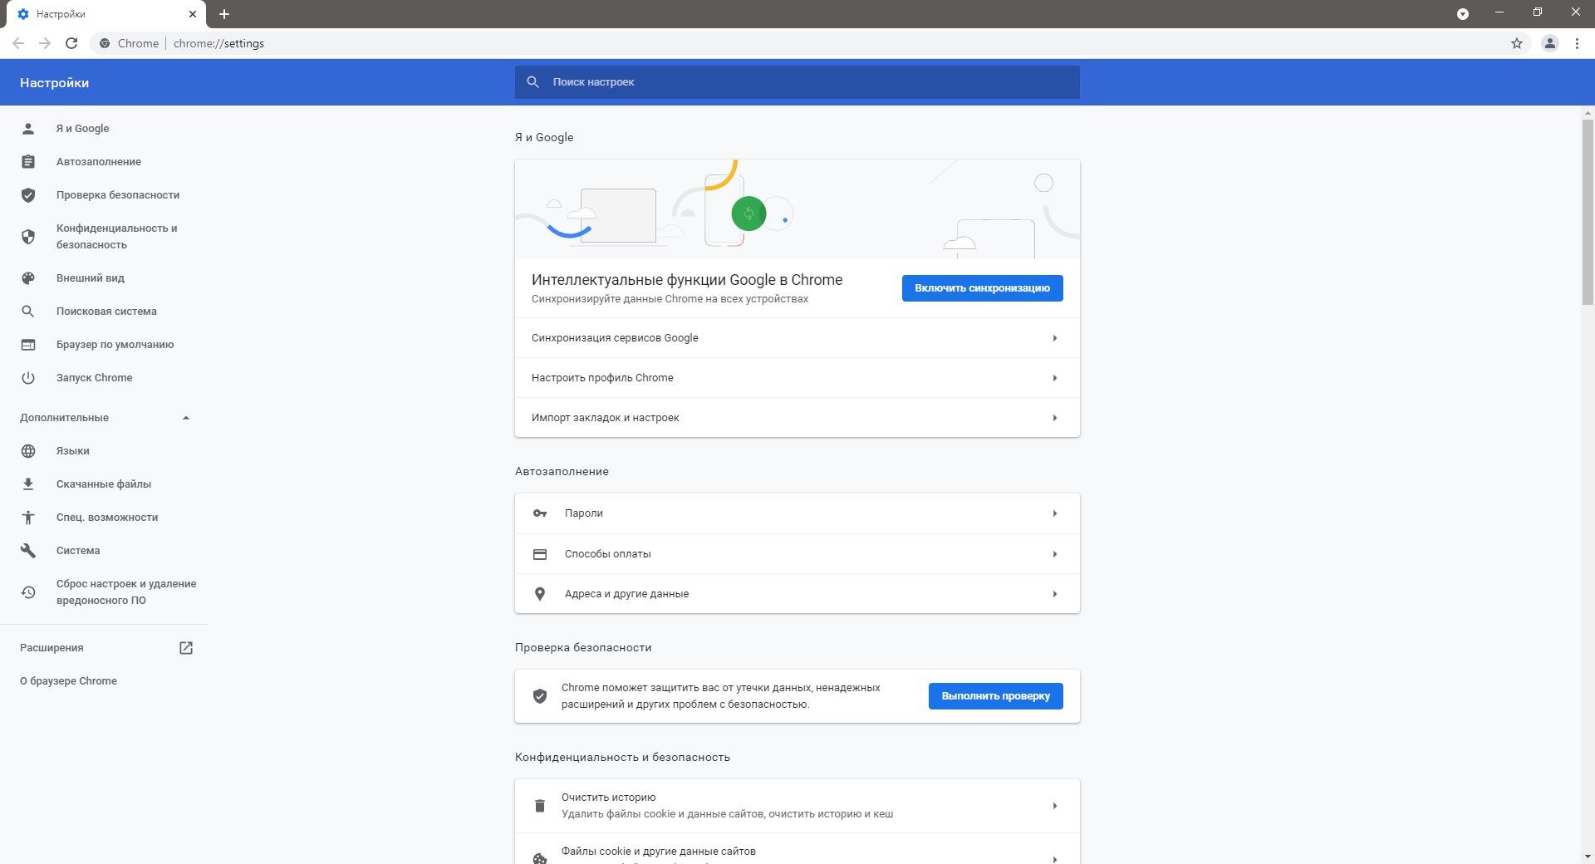Image resolution: width=1595 pixels, height=864 pixels.
Task: Open the Расширения link in sidebar
Action: [x=52, y=648]
